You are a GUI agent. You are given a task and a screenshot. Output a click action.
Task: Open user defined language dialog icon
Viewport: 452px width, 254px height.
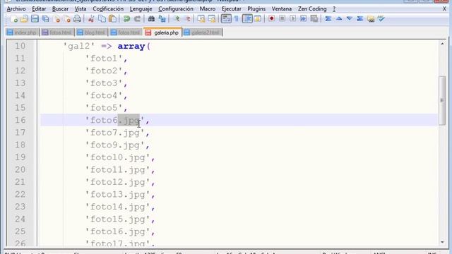pos(257,19)
